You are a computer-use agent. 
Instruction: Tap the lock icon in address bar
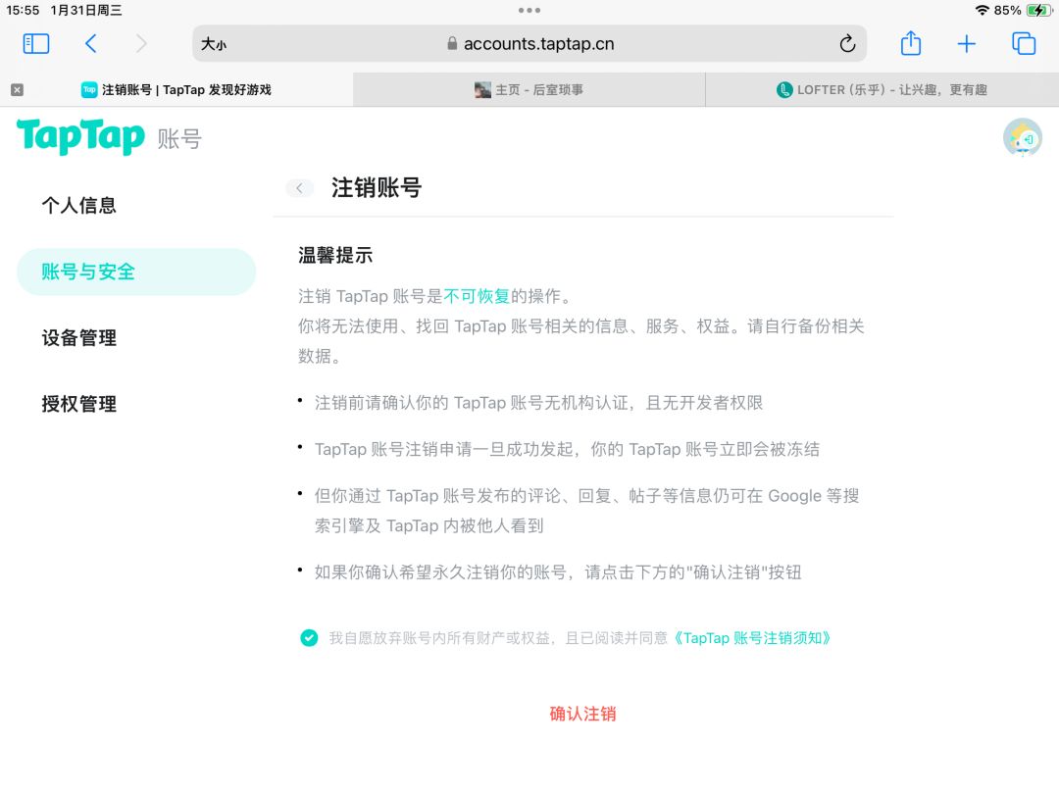(x=452, y=44)
